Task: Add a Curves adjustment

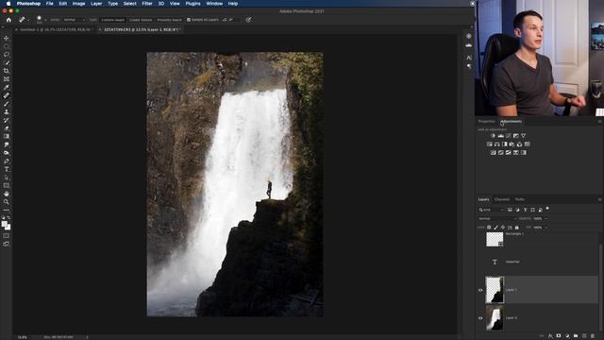Action: click(x=508, y=136)
